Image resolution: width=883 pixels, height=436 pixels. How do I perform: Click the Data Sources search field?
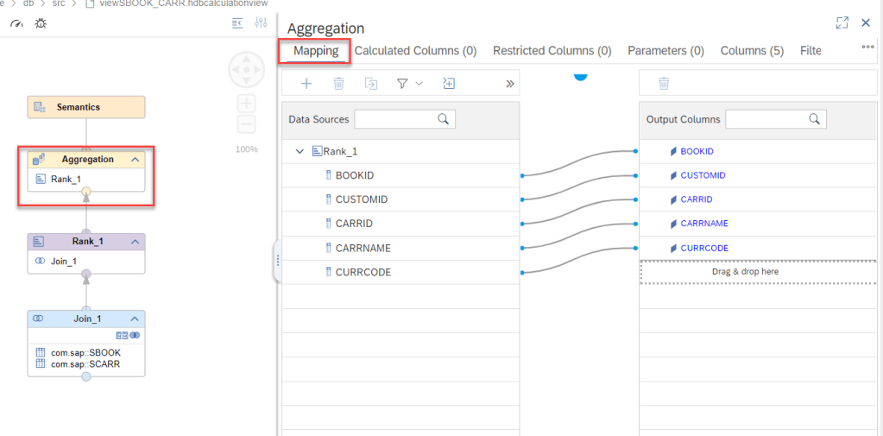404,119
